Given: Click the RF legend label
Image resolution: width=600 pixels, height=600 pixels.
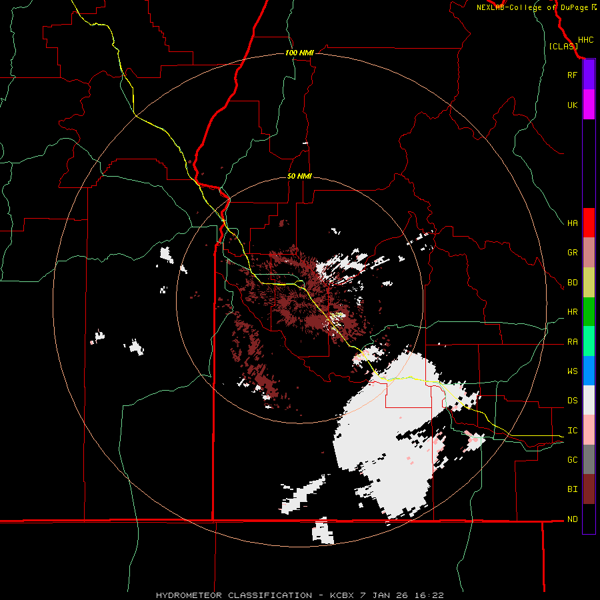Looking at the screenshot, I should coord(572,75).
